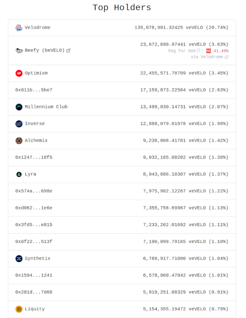Select holder address 0x281d...7d66
Viewport: 246px width, 318px height.
(x=34, y=292)
